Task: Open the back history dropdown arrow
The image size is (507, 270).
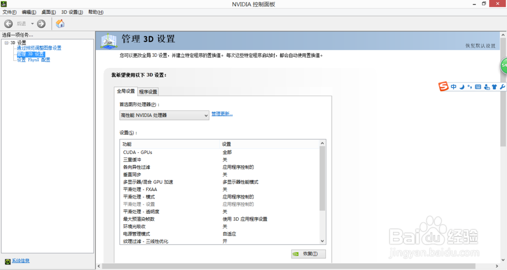Action: [x=32, y=24]
